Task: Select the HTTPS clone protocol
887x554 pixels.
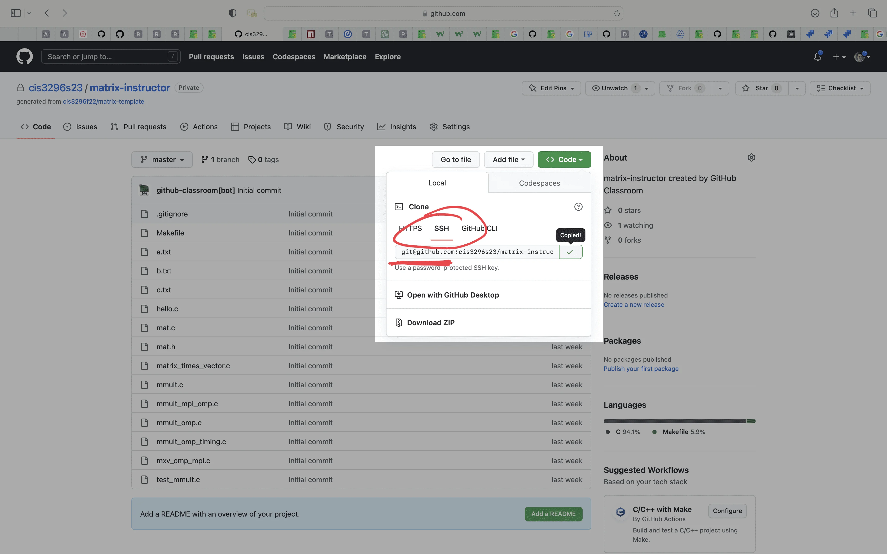Action: pyautogui.click(x=410, y=228)
